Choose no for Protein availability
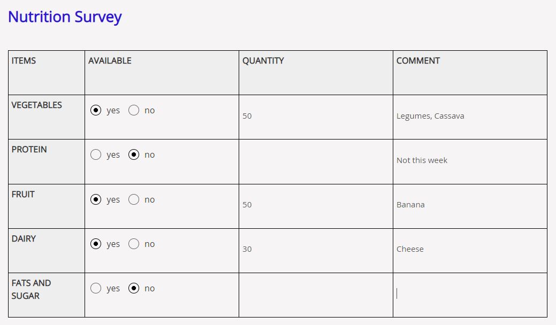 [134, 154]
